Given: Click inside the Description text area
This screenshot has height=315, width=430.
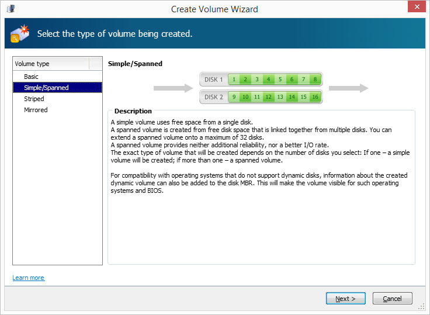Looking at the screenshot, I should [x=261, y=222].
